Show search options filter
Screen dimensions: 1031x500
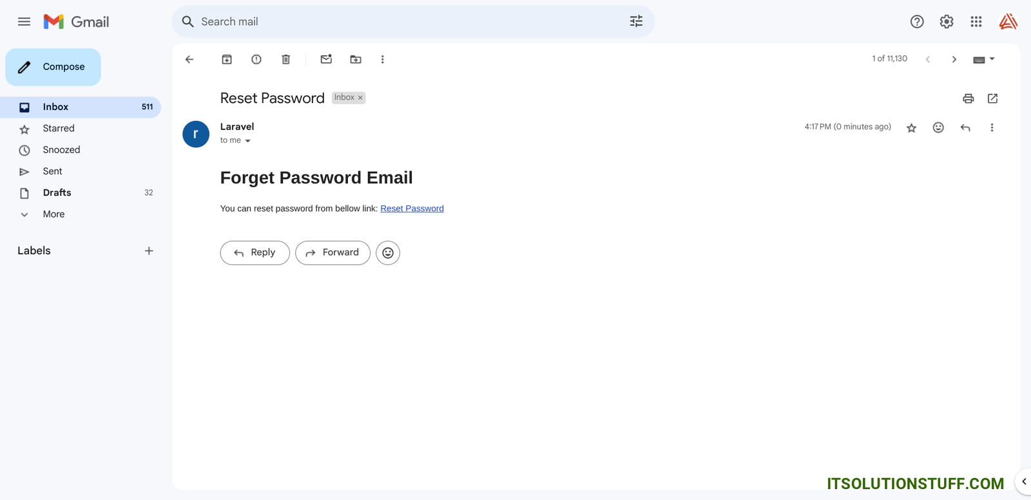tap(636, 22)
